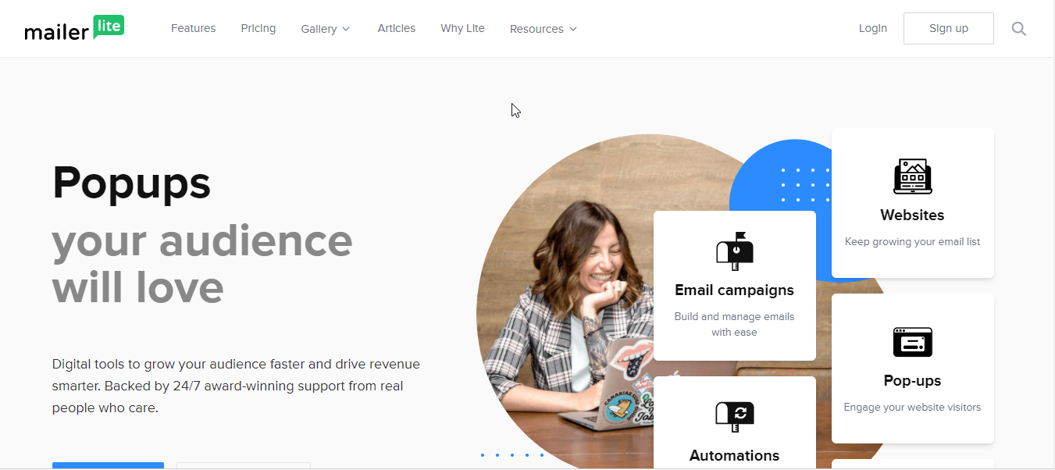1055x470 pixels.
Task: Open the Features menu item
Action: click(x=193, y=28)
